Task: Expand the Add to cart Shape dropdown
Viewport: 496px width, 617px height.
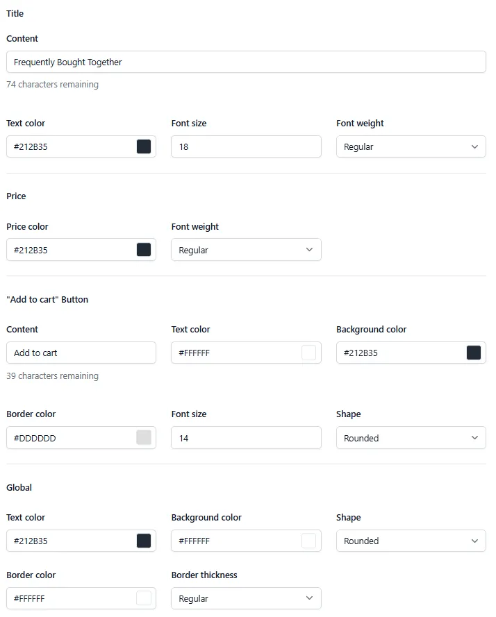Action: 411,437
